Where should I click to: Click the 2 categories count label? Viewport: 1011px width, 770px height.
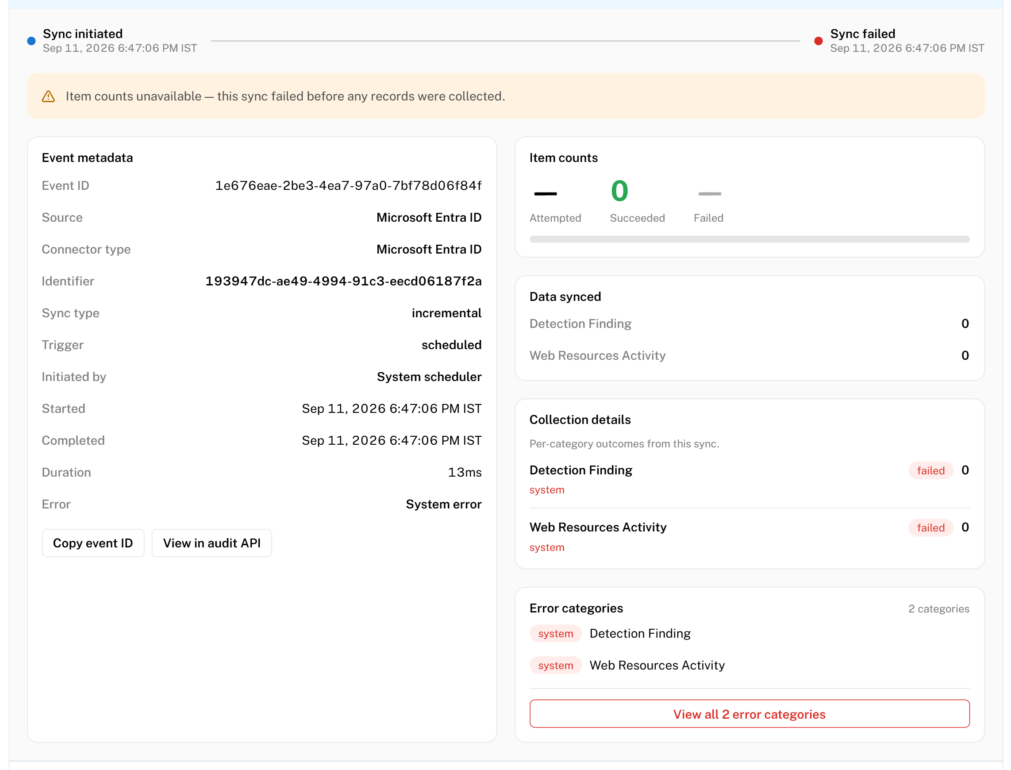(939, 609)
